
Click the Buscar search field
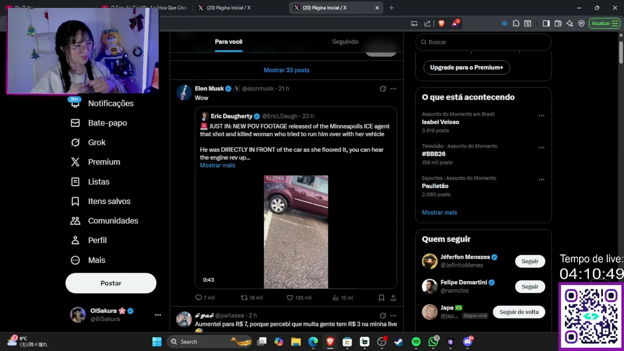[x=484, y=42]
